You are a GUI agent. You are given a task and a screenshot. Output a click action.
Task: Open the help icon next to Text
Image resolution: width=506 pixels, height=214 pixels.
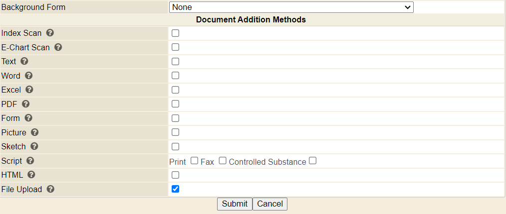(x=24, y=61)
